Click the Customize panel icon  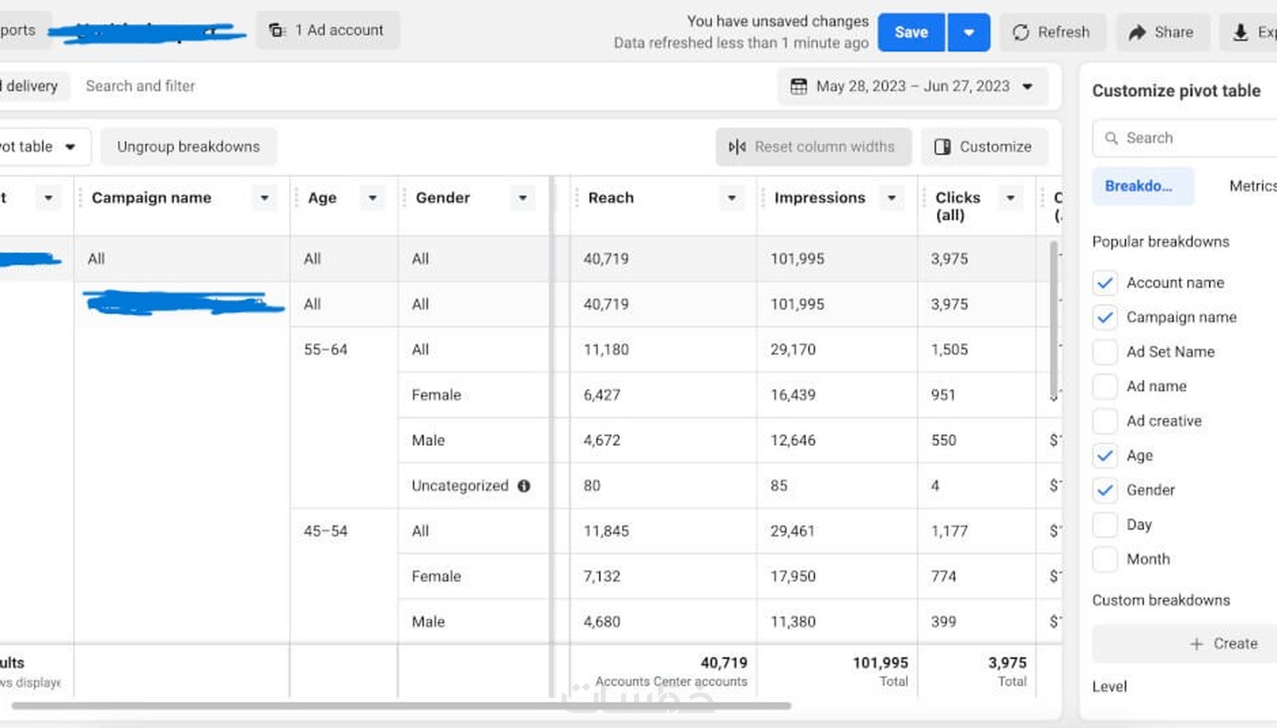tap(942, 146)
